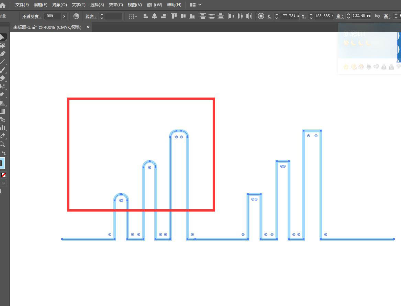Click horizontal align right icon
401x306 pixels.
coord(164,16)
